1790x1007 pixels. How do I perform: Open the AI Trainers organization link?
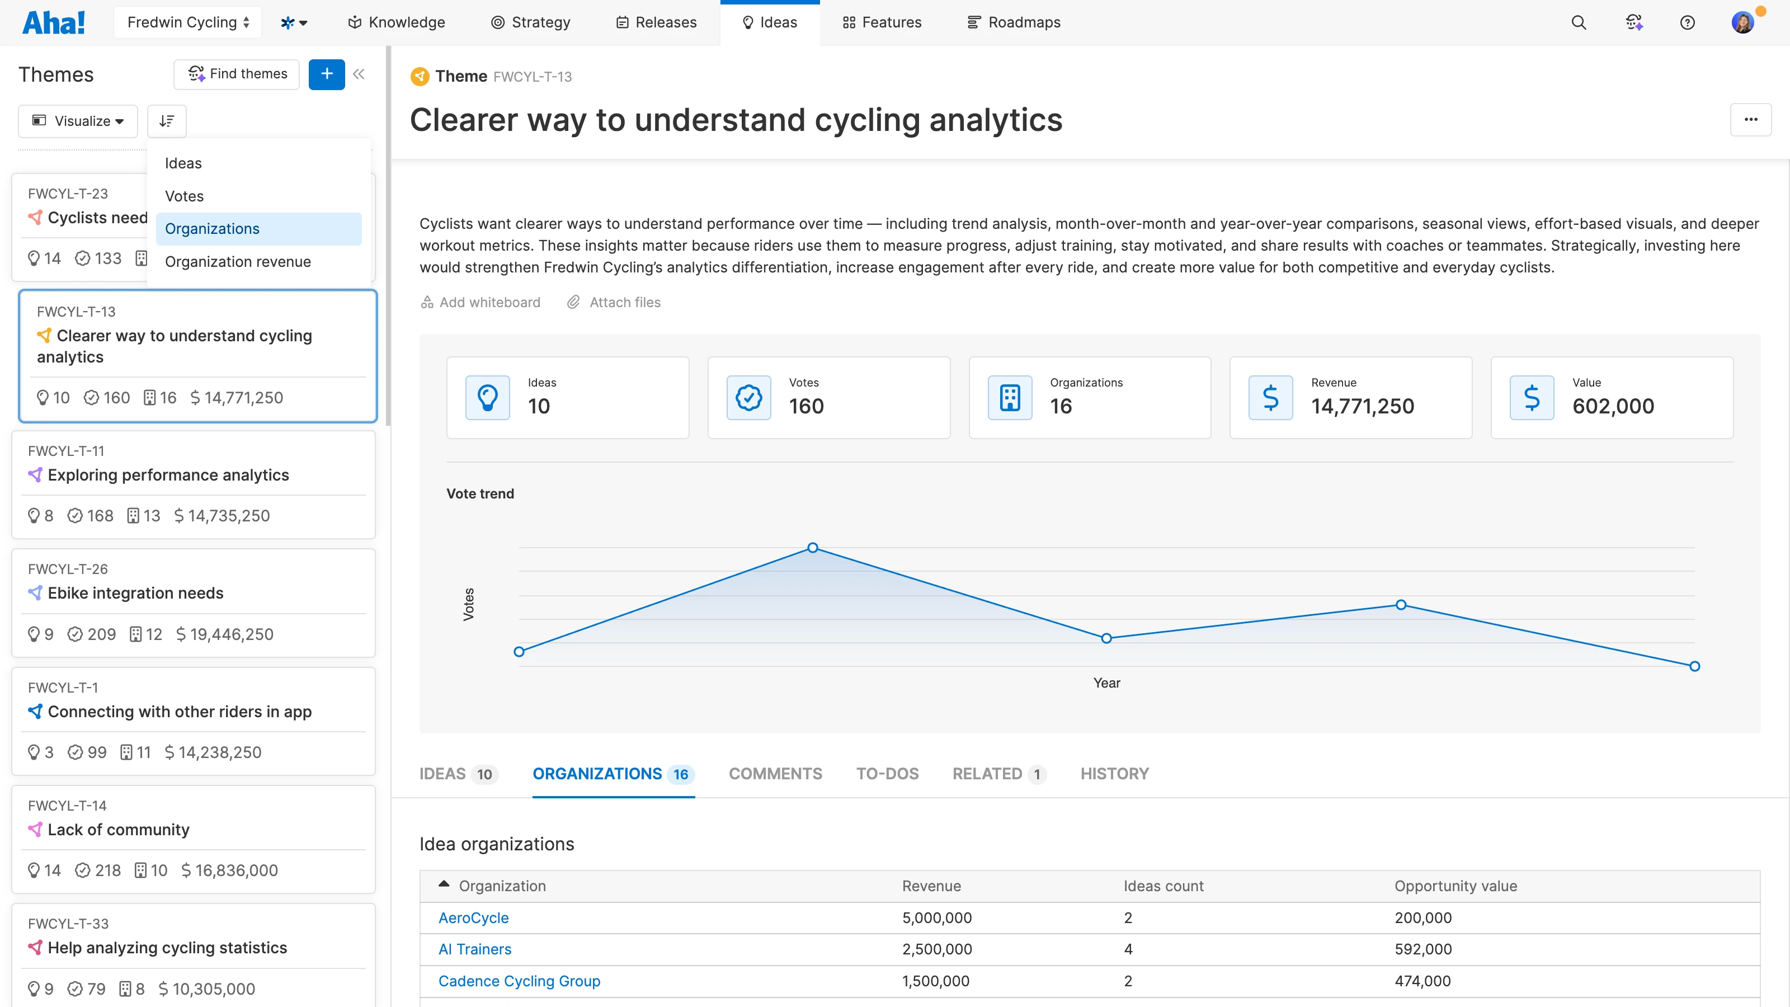tap(474, 949)
